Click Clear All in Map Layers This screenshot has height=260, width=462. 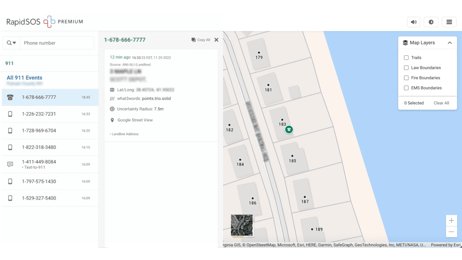click(441, 103)
